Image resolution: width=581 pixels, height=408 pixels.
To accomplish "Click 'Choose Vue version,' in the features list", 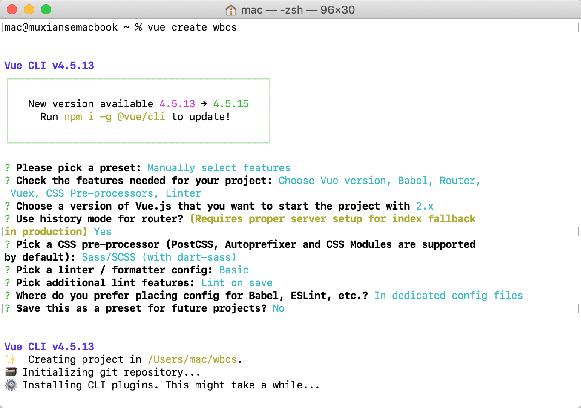I will (x=335, y=181).
